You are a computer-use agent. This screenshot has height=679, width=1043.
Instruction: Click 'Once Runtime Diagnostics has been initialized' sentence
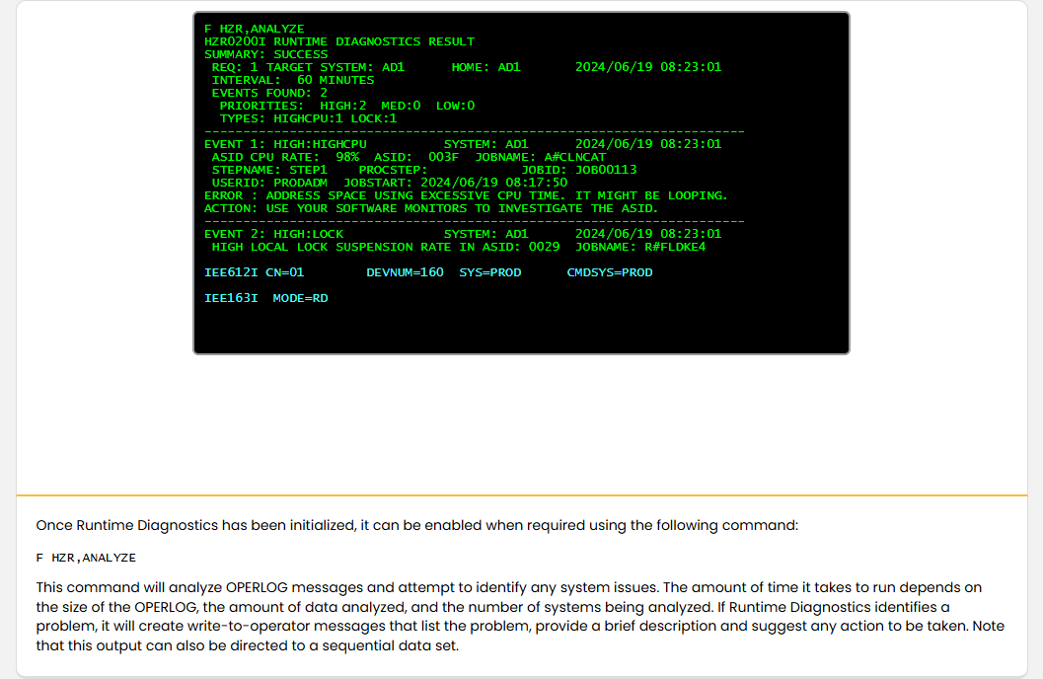pyautogui.click(x=417, y=525)
